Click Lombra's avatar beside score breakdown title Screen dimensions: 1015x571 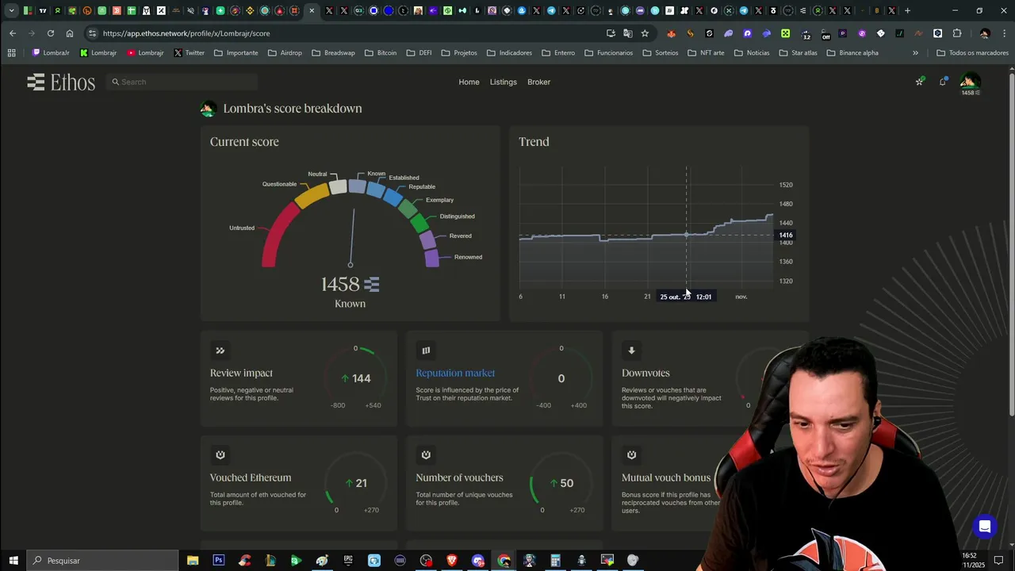(208, 109)
